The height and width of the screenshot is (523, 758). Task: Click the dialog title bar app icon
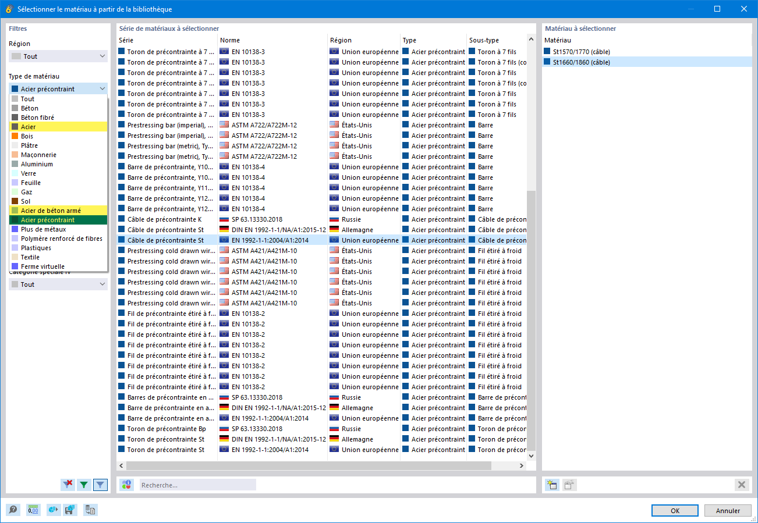tap(9, 9)
